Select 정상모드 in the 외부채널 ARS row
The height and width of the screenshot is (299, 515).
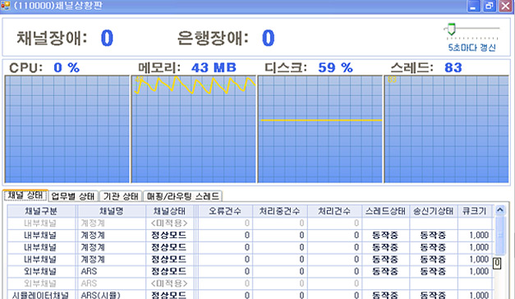169,271
